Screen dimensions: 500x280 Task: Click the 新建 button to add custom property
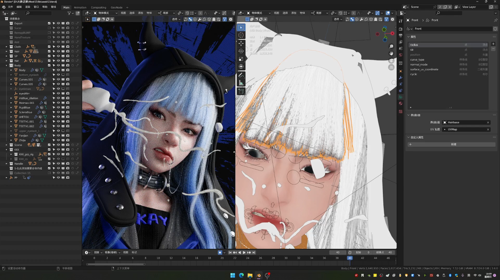(454, 144)
